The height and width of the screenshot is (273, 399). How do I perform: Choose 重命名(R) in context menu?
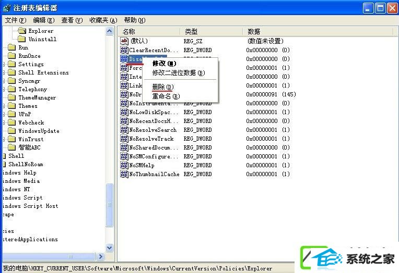pos(166,96)
